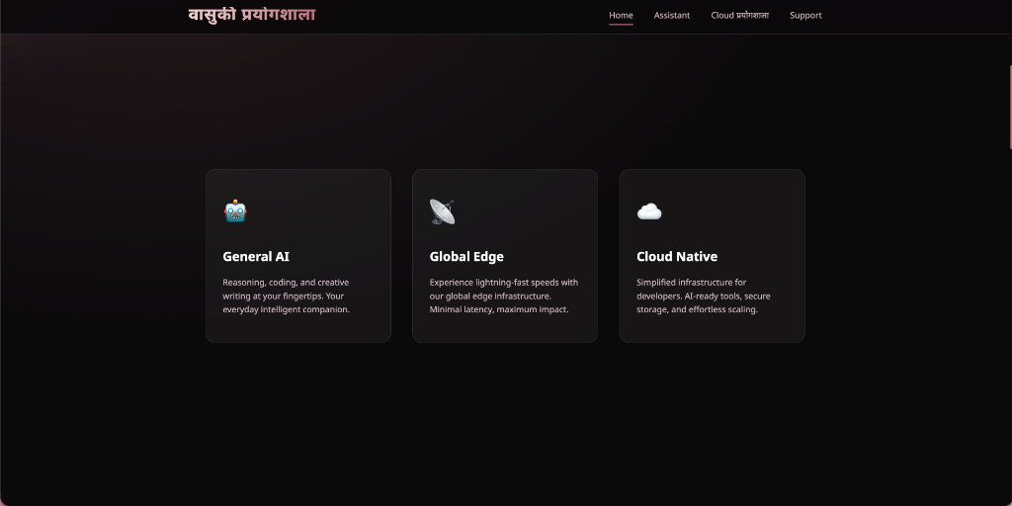Open the Home nav tab
Screen dimensions: 1012x506
pos(621,16)
